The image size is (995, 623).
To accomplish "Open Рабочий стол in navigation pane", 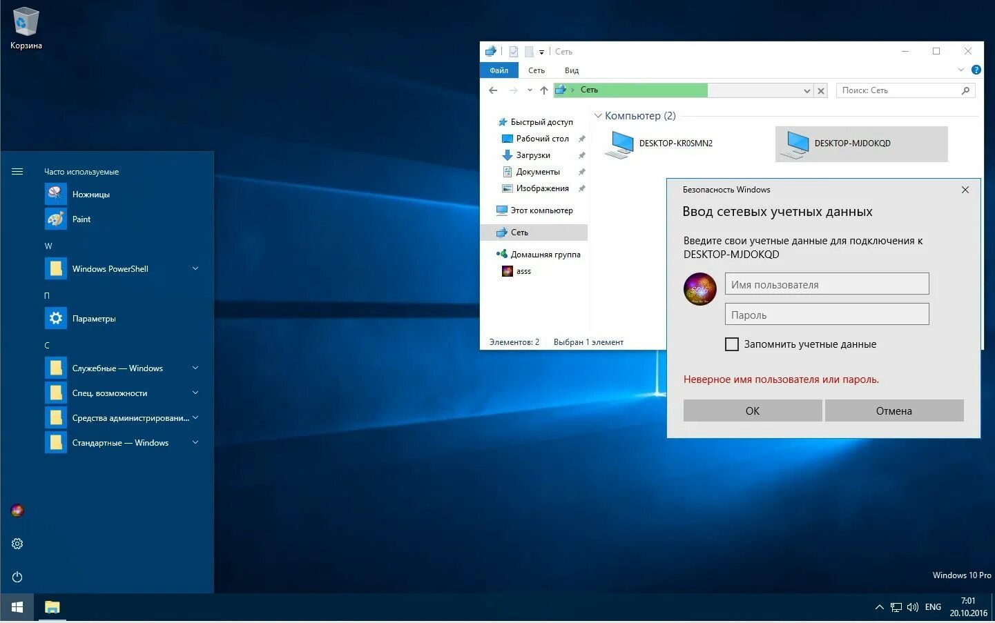I will (542, 139).
